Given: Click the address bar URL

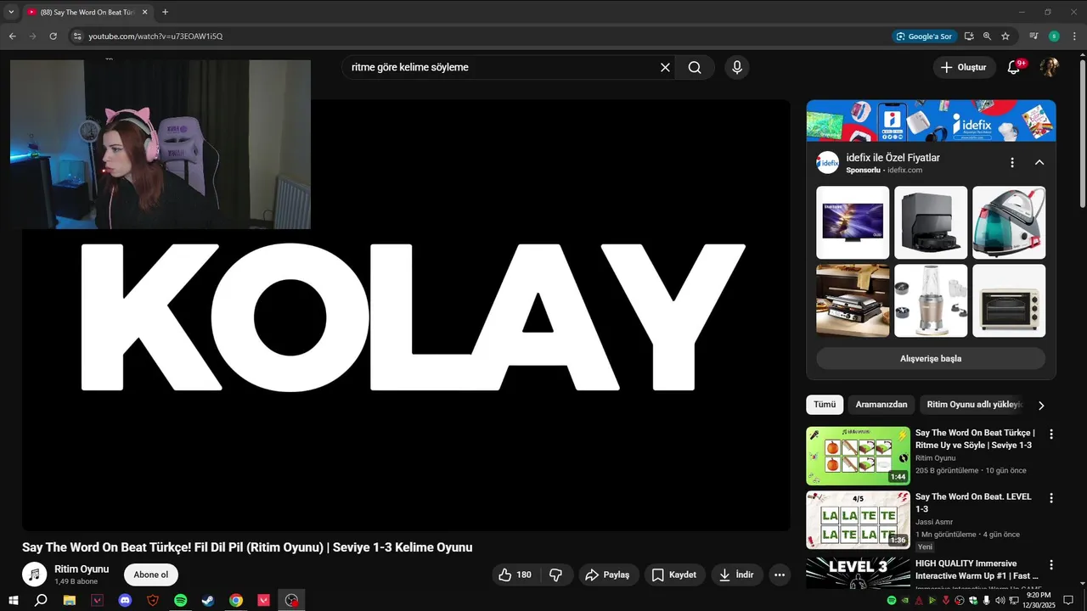Looking at the screenshot, I should (155, 36).
